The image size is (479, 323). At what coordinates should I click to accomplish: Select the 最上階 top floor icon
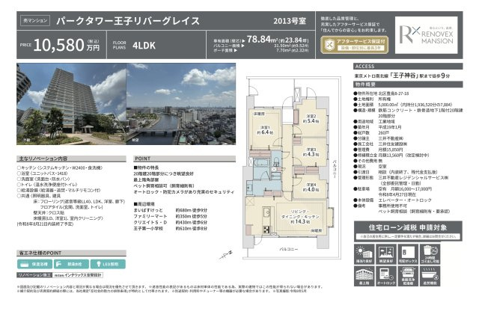pyautogui.click(x=364, y=276)
